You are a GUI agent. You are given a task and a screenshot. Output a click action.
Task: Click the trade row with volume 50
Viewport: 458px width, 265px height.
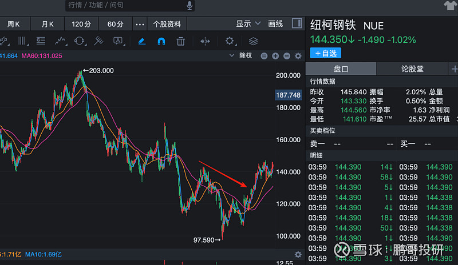click(x=350, y=228)
